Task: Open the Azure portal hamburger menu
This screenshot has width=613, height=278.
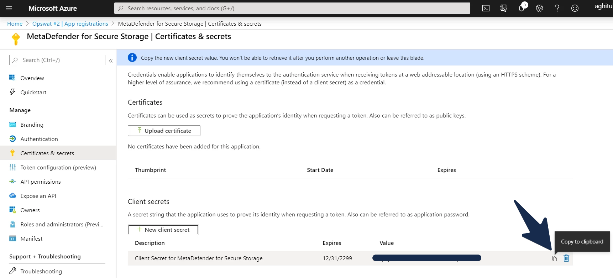Action: [x=9, y=8]
